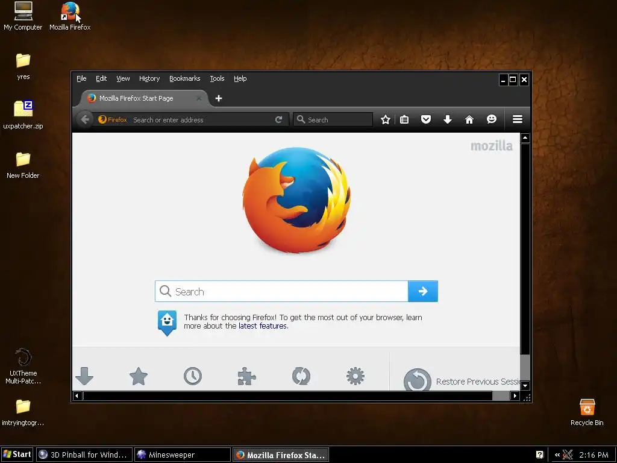617x463 pixels.
Task: Open search engine magnifier dropdown in toolbar
Action: (301, 119)
